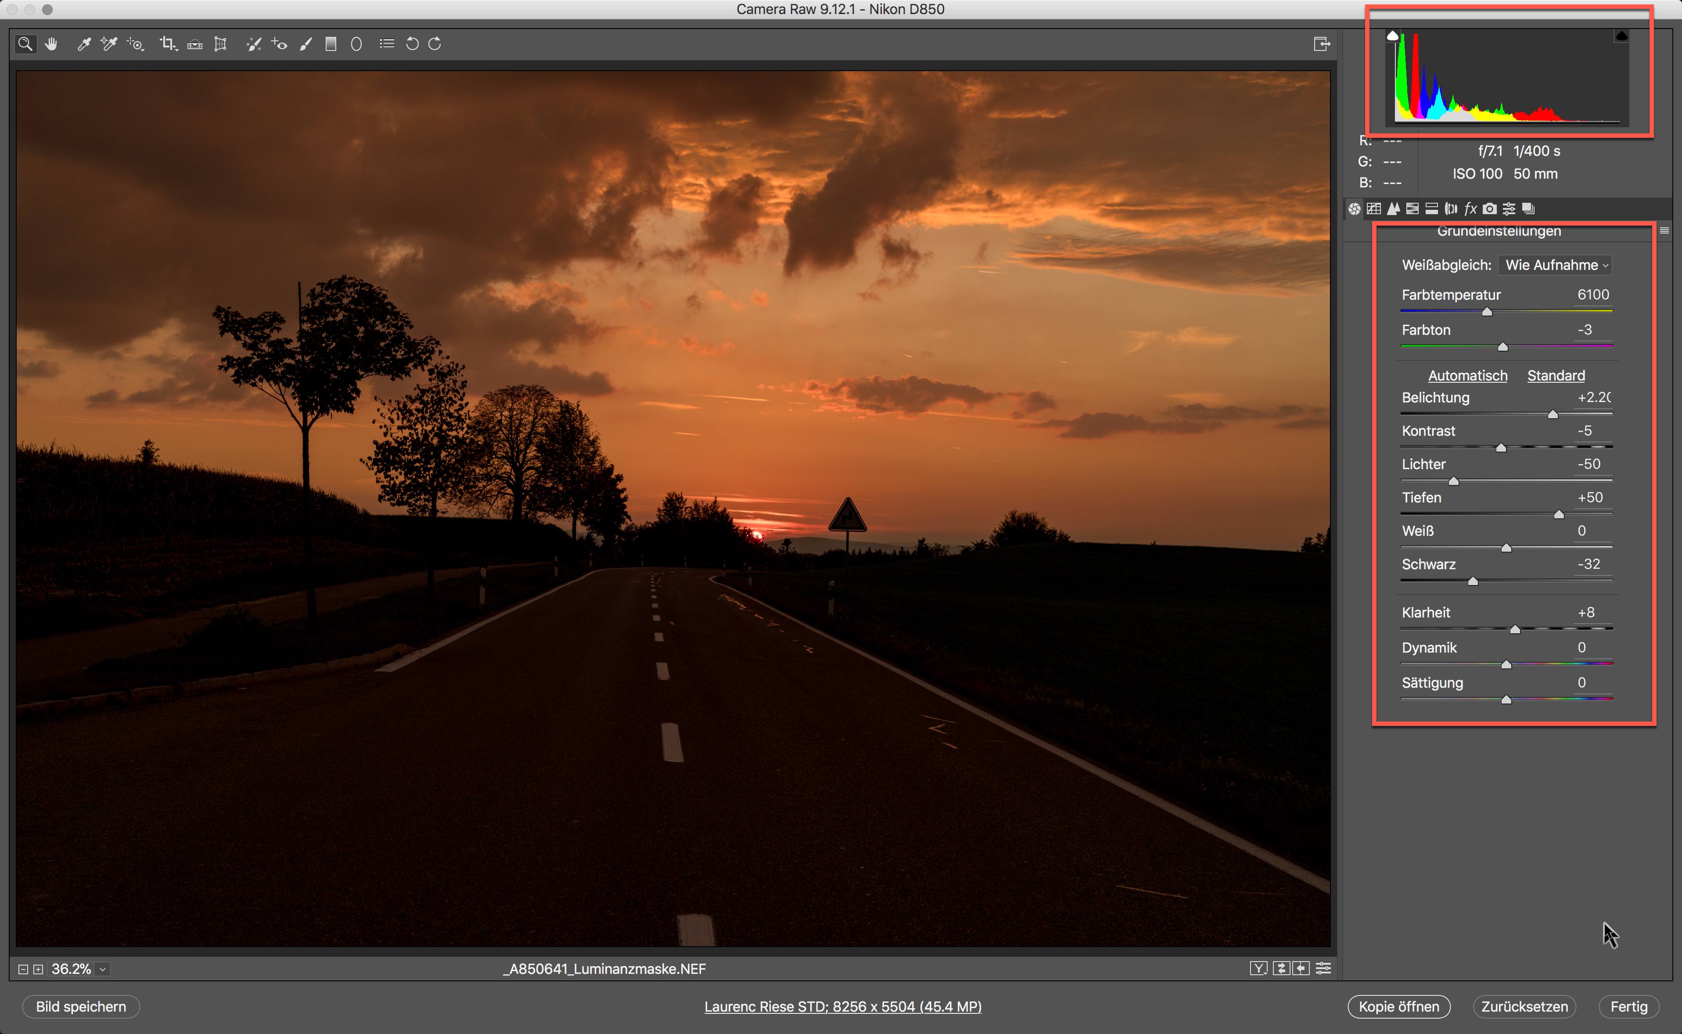
Task: Toggle current panel settings preview
Action: [1324, 968]
